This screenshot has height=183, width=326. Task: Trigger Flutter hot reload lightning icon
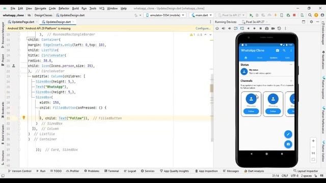(x=276, y=15)
